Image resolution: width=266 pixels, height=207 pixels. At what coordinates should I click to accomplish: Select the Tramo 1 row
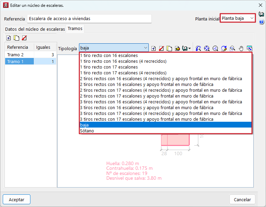point(30,61)
